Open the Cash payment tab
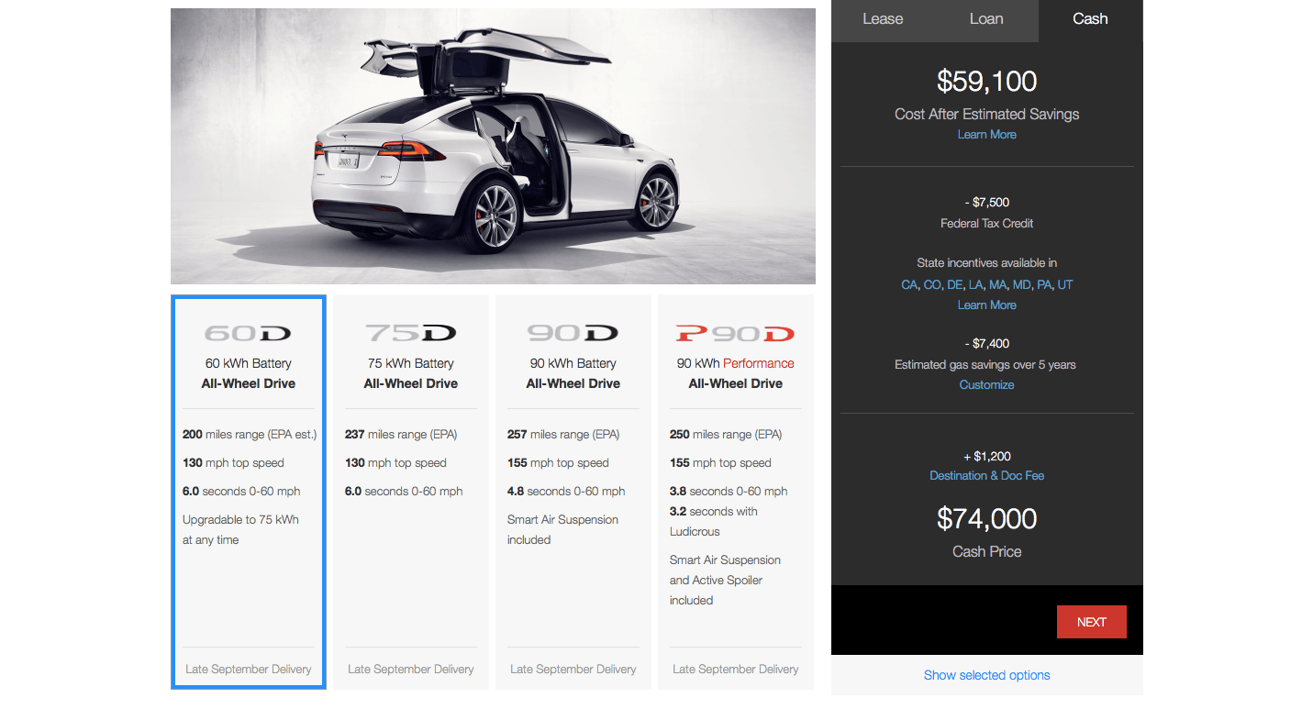Image resolution: width=1313 pixels, height=709 pixels. click(1090, 19)
